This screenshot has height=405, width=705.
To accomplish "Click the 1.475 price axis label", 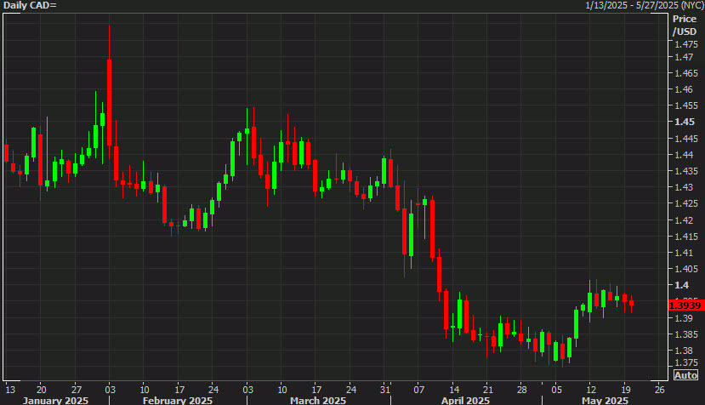I will click(x=686, y=44).
